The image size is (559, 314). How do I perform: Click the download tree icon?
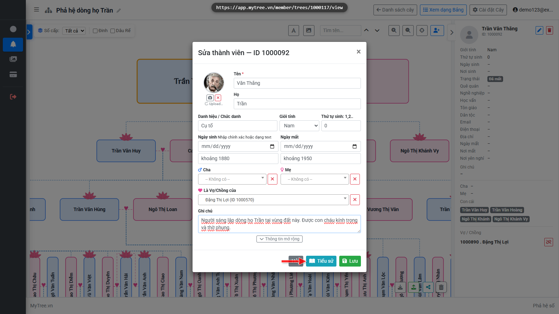pos(400,287)
